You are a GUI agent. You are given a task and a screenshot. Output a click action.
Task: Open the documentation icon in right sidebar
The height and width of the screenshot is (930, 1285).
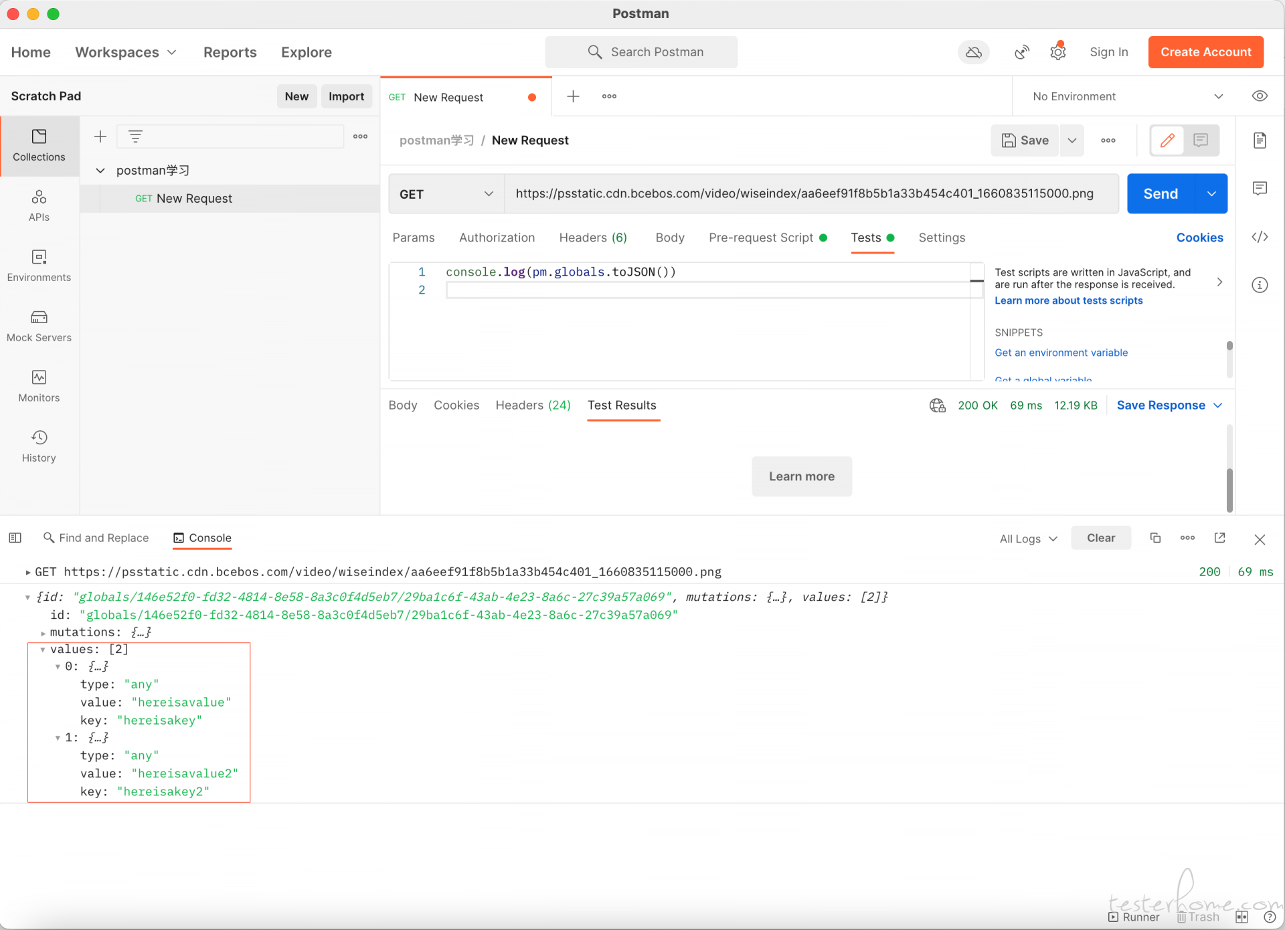coord(1260,140)
